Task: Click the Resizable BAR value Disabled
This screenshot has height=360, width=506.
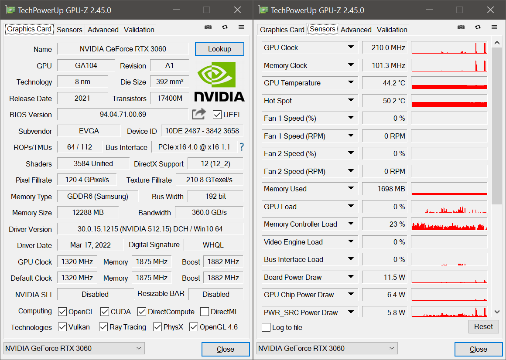Action: [216, 294]
